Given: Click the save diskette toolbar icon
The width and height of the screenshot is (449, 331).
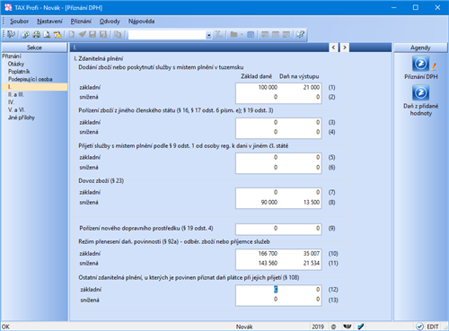Looking at the screenshot, I should [x=92, y=35].
